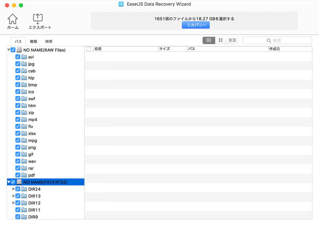Viewport: 319px width, 226px height.
Task: Click the リカバリー recover button
Action: [196, 25]
